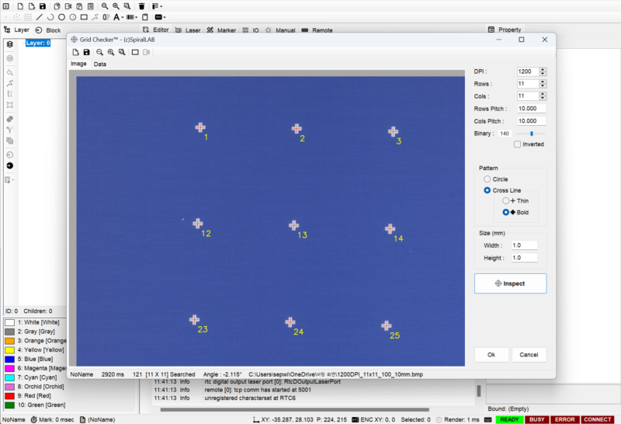
Task: Click the new layer stack icon
Action: point(9,43)
